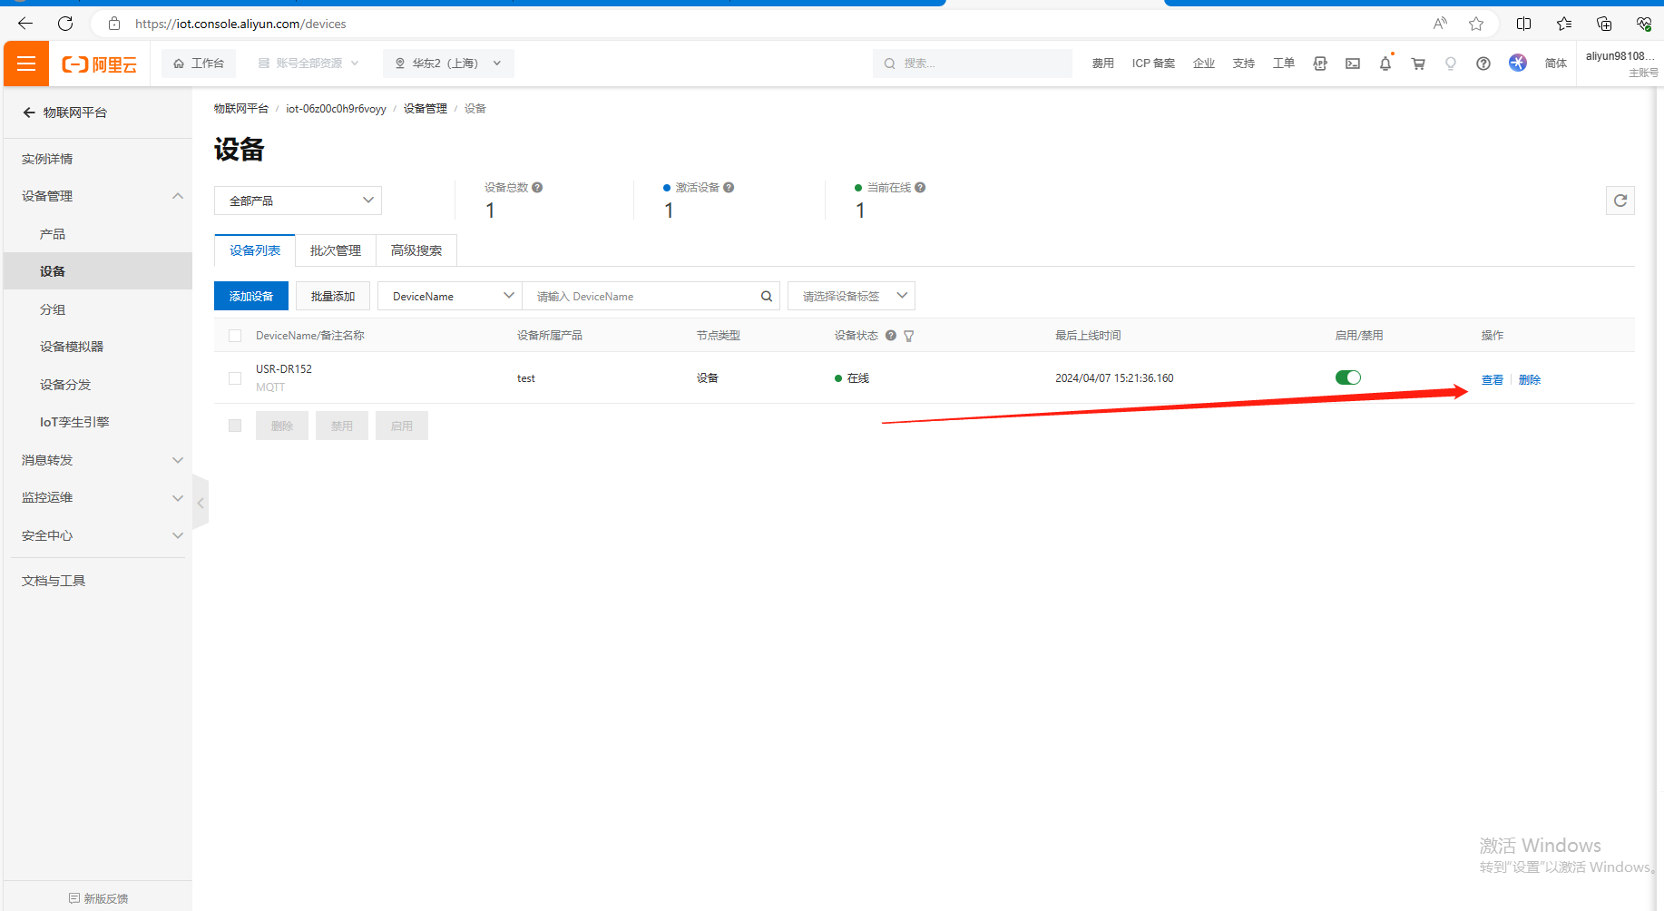Click 查看 link for USR-DR152
The width and height of the screenshot is (1664, 911).
[x=1492, y=379]
